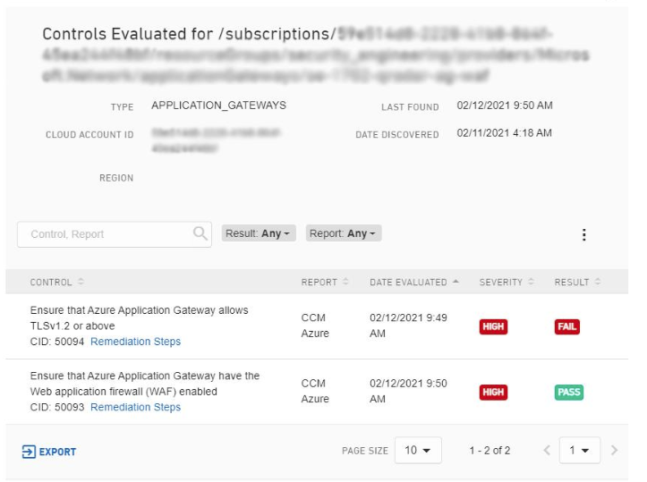Click the Control, Report search field

click(x=107, y=234)
